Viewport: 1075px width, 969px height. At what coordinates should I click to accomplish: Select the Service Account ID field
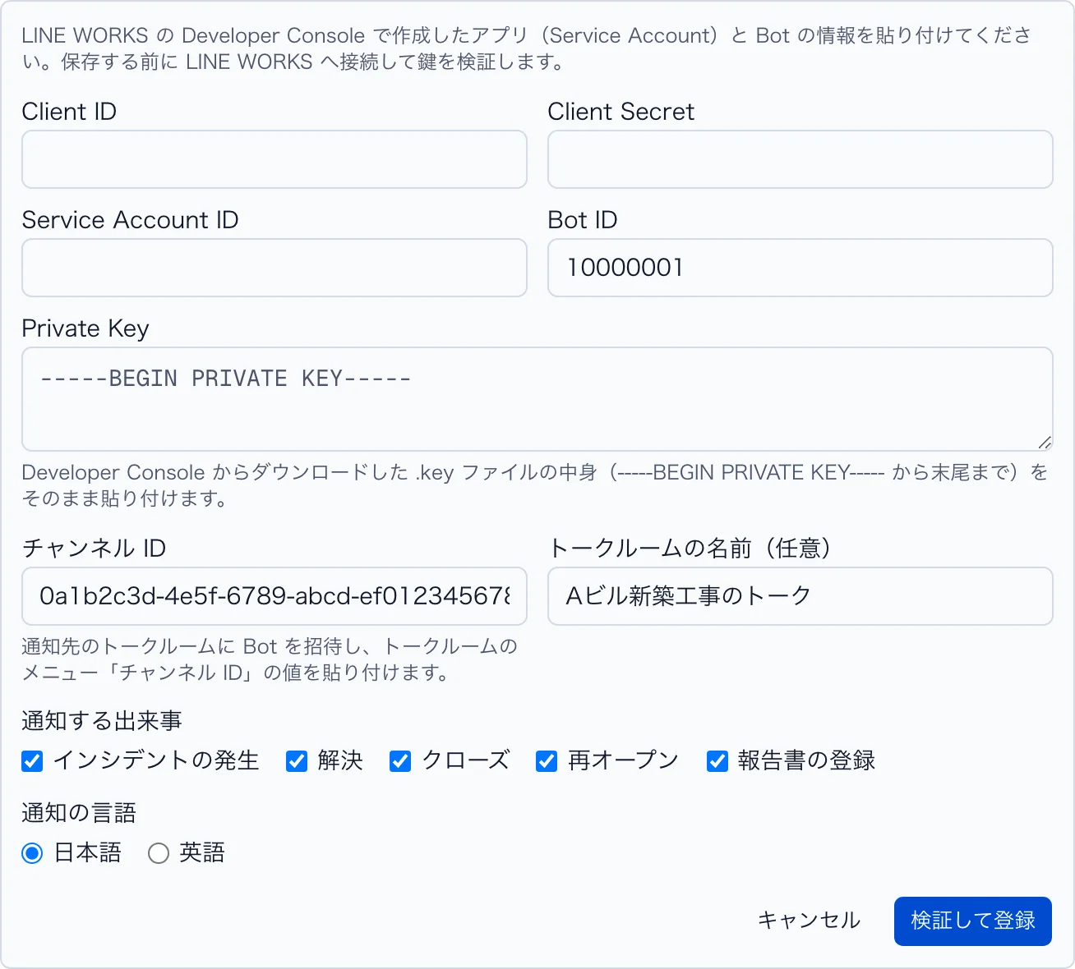(x=274, y=268)
